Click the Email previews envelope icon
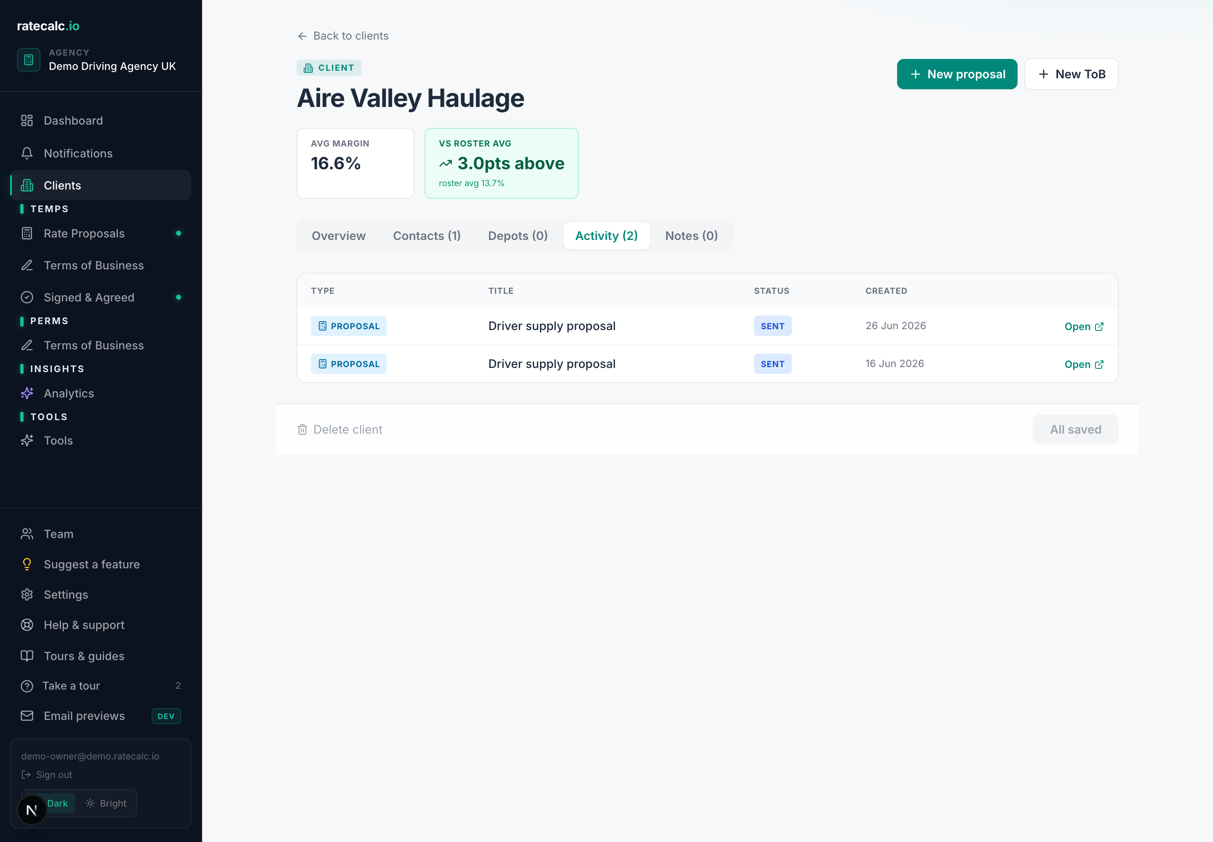Viewport: 1213px width, 842px height. (27, 716)
